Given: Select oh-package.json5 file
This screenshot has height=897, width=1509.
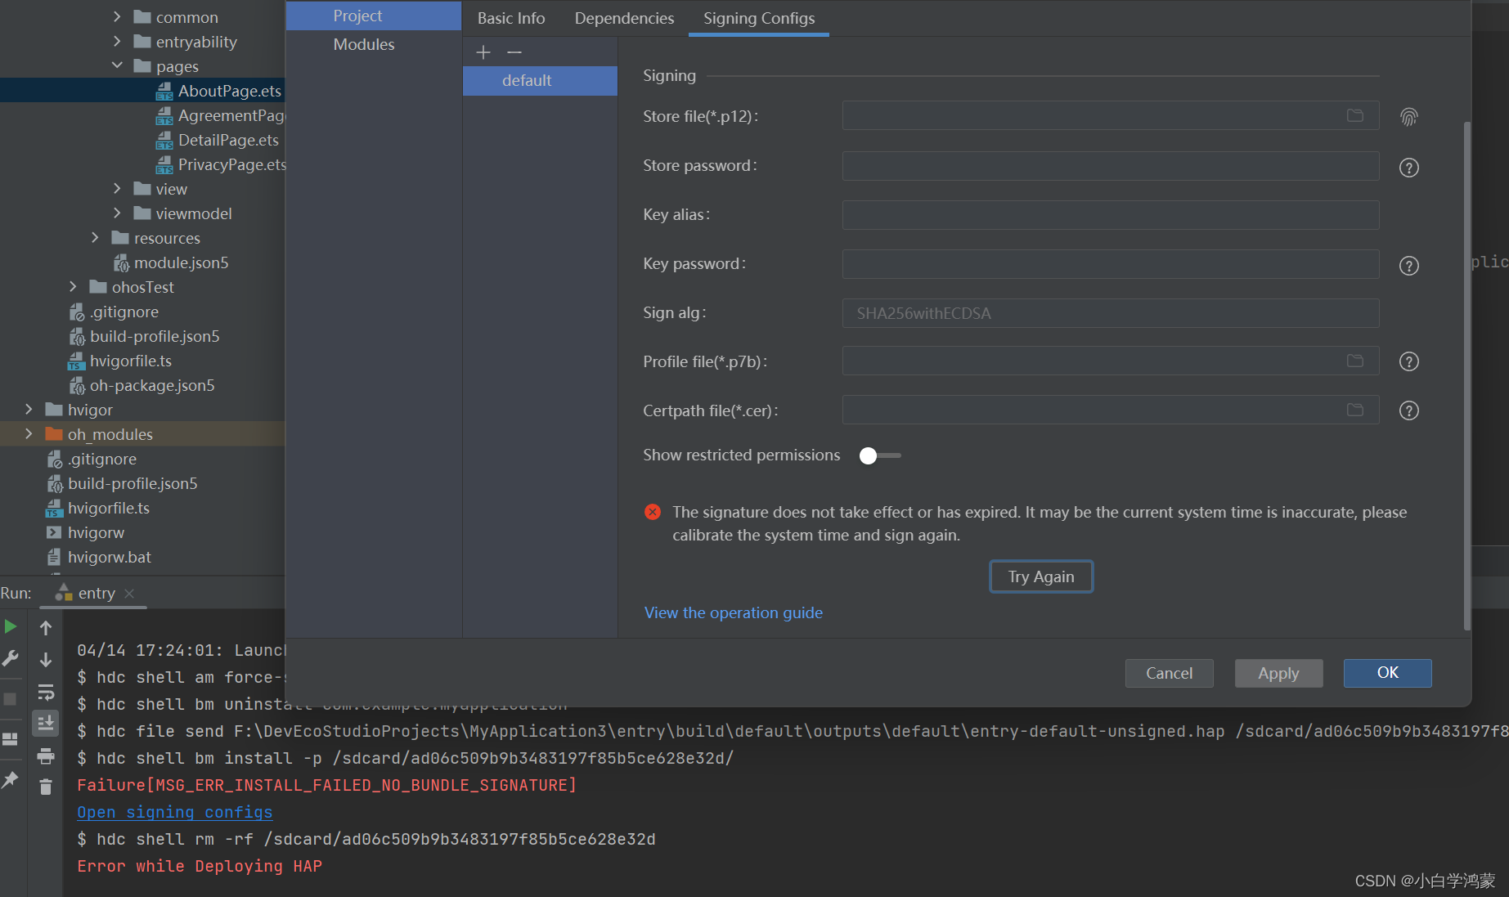Looking at the screenshot, I should [x=152, y=385].
